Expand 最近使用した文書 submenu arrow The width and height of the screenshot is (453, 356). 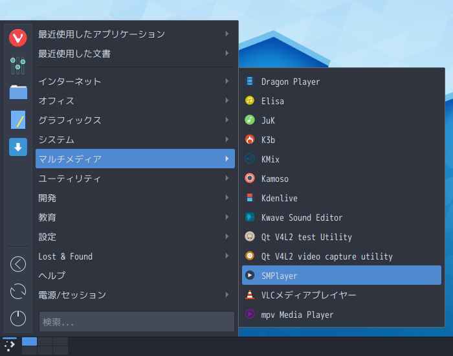click(227, 53)
